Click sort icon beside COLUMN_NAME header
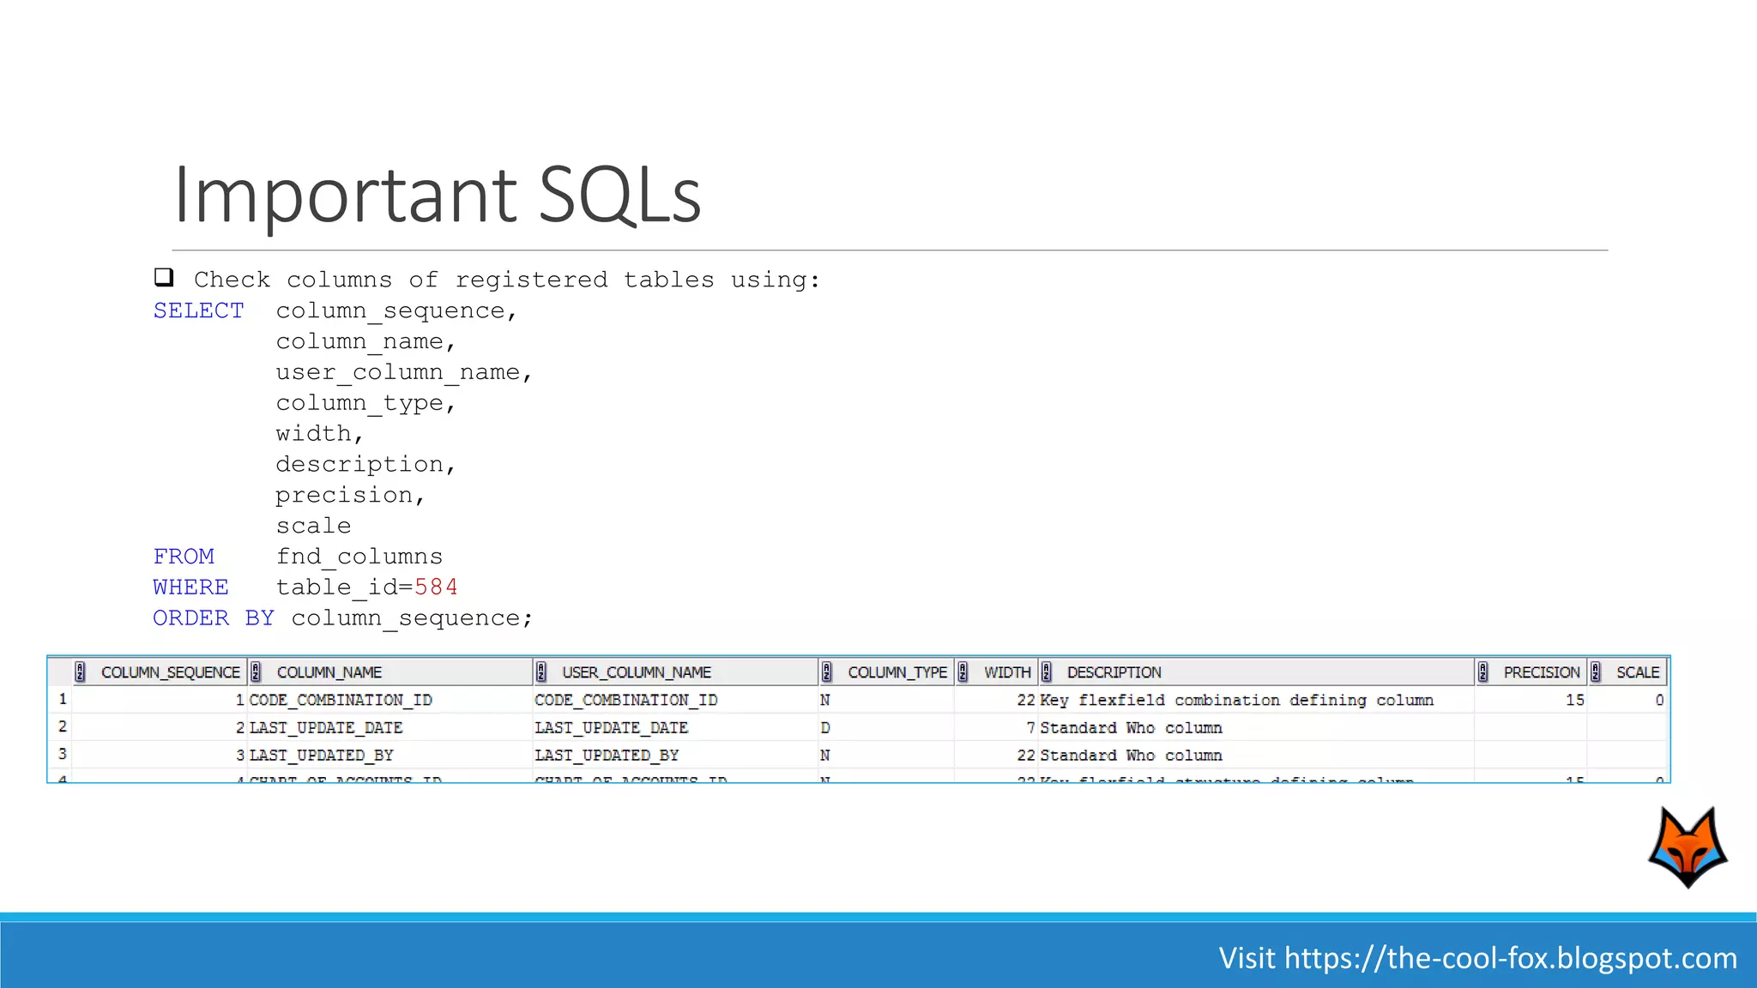 [x=256, y=672]
